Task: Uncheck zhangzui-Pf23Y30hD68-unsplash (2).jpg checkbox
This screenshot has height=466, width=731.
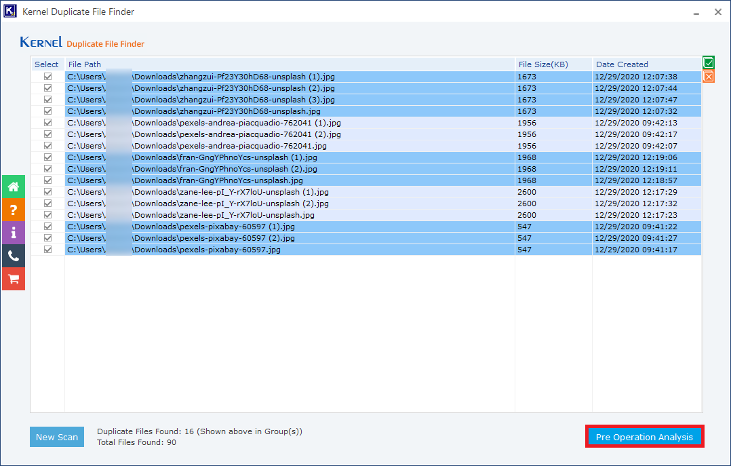Action: 47,88
